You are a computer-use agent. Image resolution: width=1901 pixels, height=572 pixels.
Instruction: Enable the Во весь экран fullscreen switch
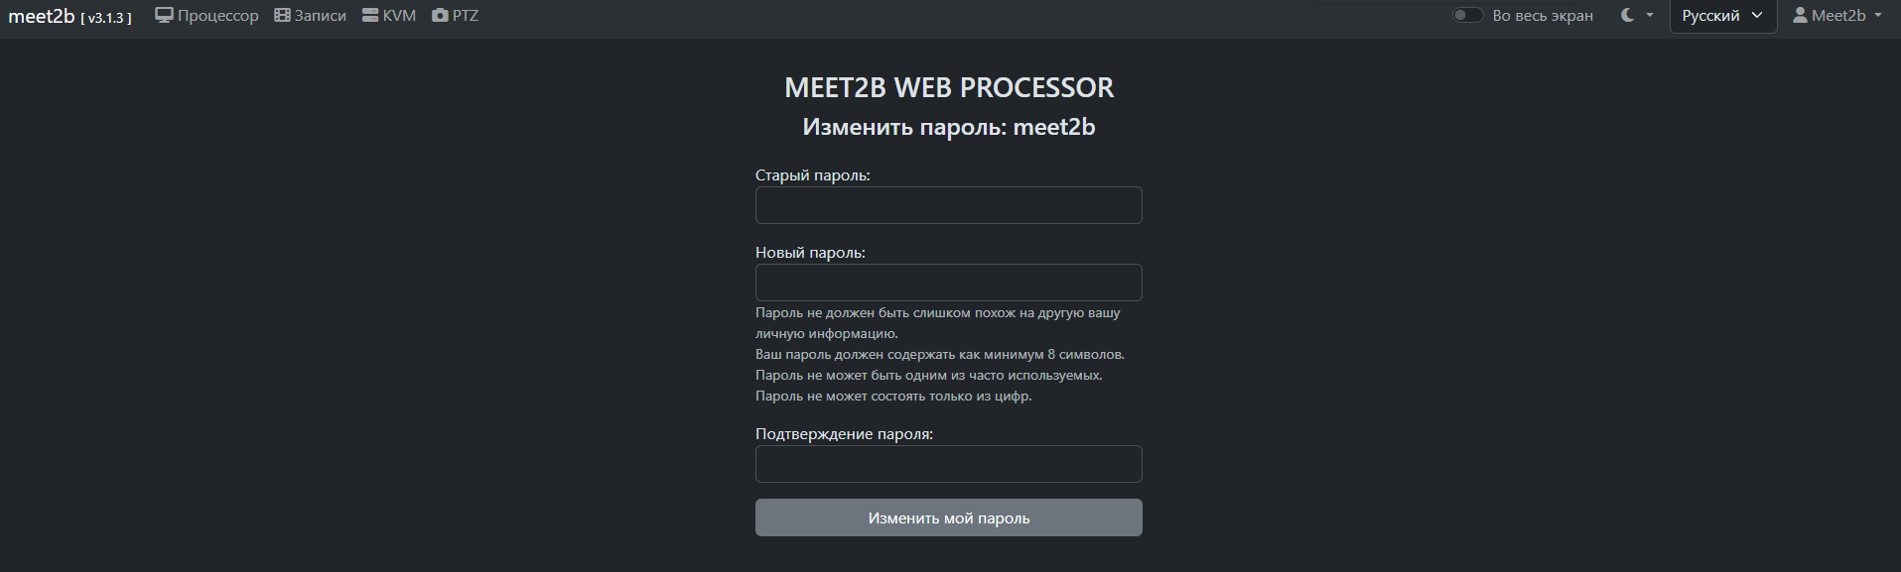1466,15
